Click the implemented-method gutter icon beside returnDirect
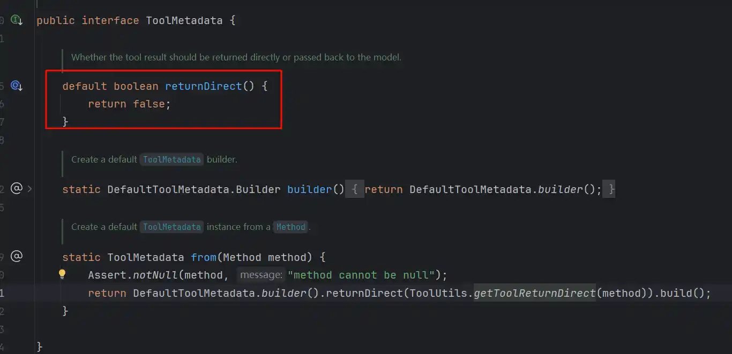This screenshot has height=354, width=732. click(17, 86)
